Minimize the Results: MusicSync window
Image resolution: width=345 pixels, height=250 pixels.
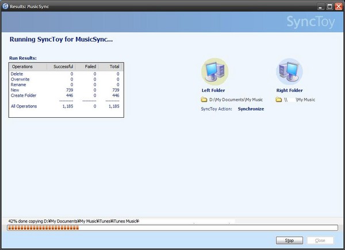(321, 6)
